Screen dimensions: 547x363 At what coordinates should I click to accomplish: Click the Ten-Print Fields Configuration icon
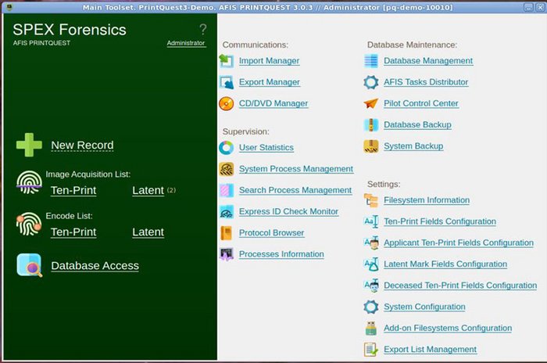point(371,221)
